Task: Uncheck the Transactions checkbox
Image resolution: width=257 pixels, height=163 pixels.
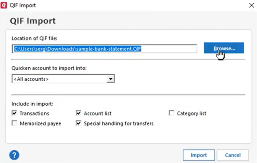Action: pos(14,113)
